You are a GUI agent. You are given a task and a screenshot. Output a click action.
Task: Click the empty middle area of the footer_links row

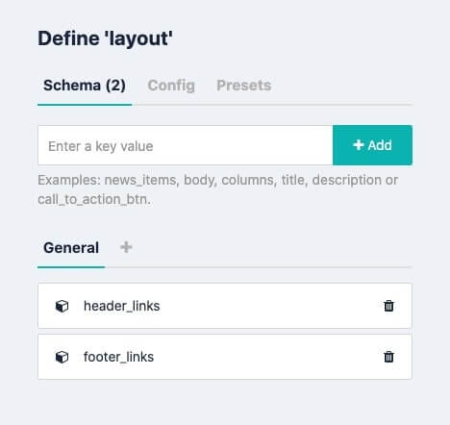[269, 357]
